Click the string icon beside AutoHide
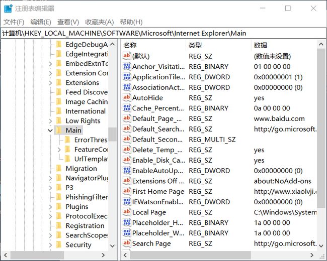Screen dimensions: 327x261 pyautogui.click(x=127, y=97)
